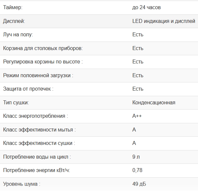Image resolution: width=198 pixels, height=191 pixels.
Task: Select the 'Конденсационная' drying type value
Action: point(154,102)
